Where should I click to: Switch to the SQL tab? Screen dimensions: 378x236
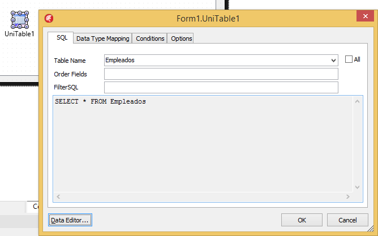(62, 38)
